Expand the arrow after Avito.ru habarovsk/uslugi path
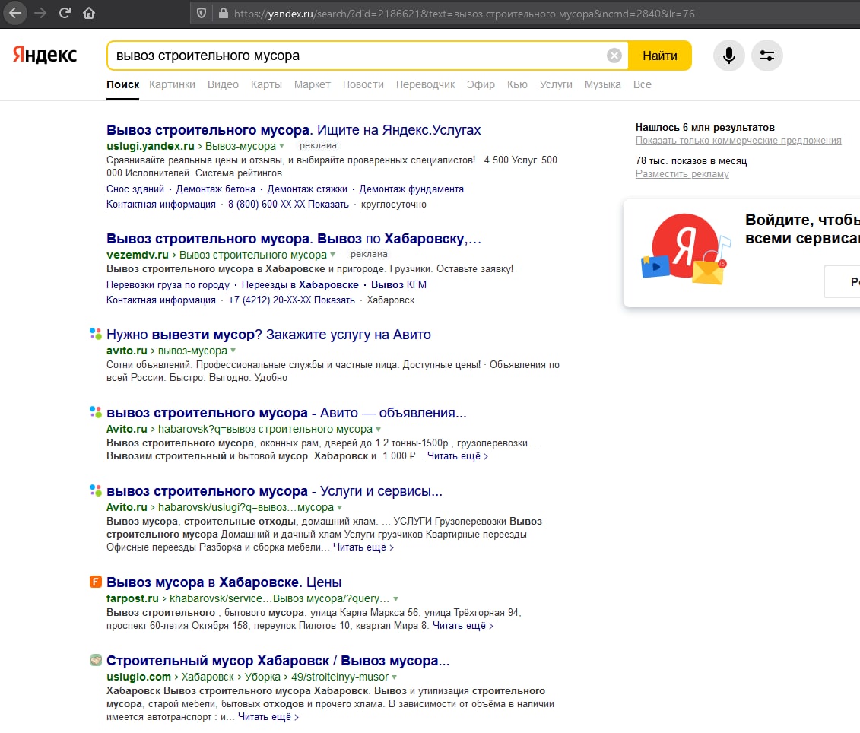The width and height of the screenshot is (860, 733). click(339, 507)
